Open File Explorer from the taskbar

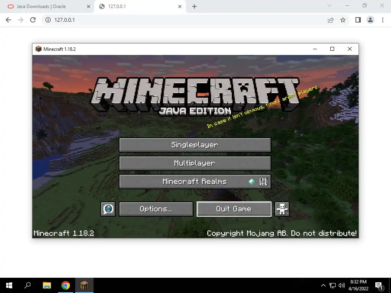tap(47, 285)
